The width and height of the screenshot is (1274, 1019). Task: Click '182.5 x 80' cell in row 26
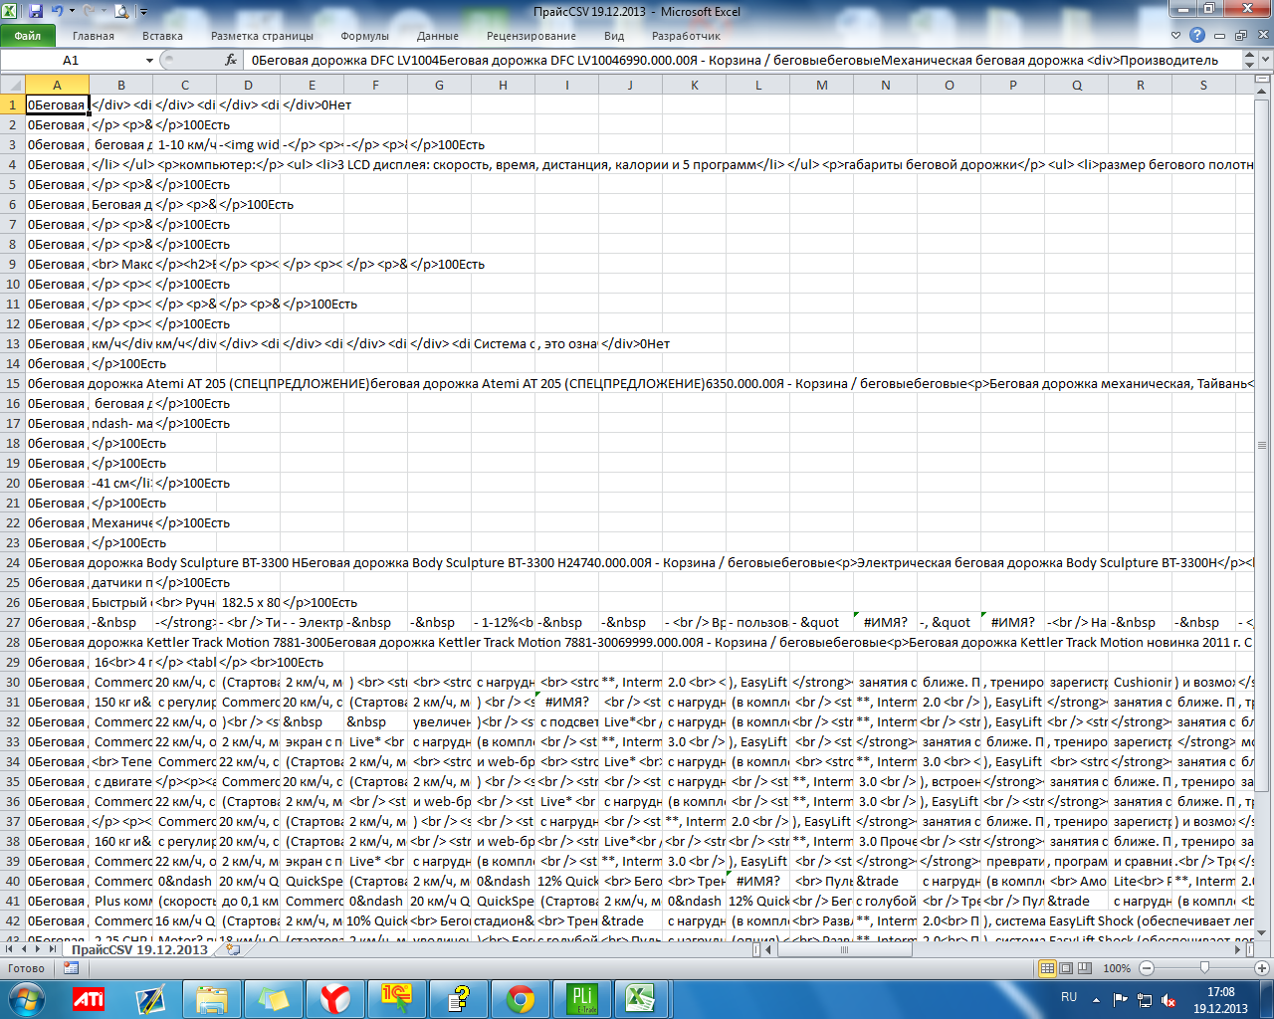tap(248, 602)
